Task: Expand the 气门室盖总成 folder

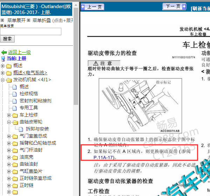Action: pos(9,136)
